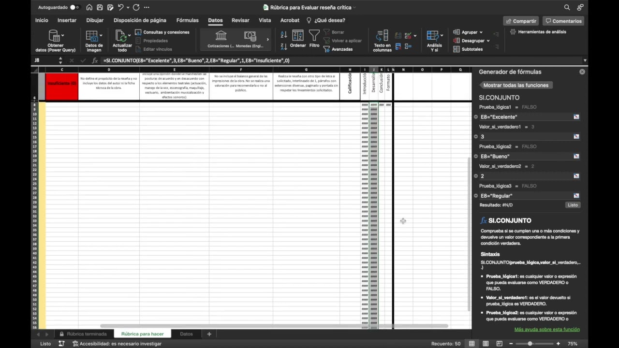Open the Ordenar dialog

[x=298, y=39]
